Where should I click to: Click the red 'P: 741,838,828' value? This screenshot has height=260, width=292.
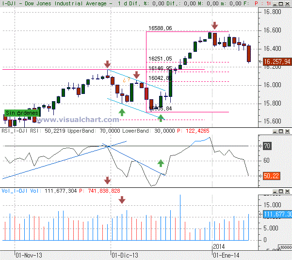tap(99, 191)
